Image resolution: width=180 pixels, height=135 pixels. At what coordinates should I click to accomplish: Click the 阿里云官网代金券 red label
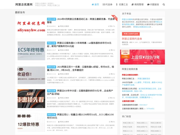pos(131,34)
